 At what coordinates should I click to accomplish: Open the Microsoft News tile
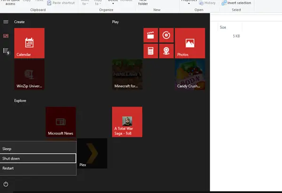point(61,122)
